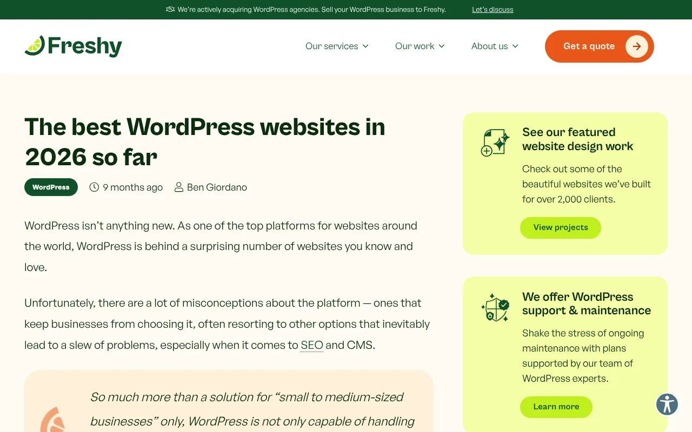The height and width of the screenshot is (432, 692).
Task: Expand the Our services chevron
Action: coord(365,46)
